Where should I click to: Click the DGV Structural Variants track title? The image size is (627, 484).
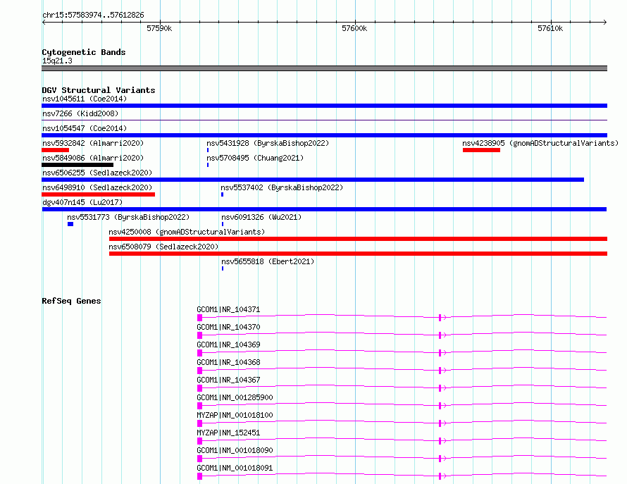tap(99, 90)
